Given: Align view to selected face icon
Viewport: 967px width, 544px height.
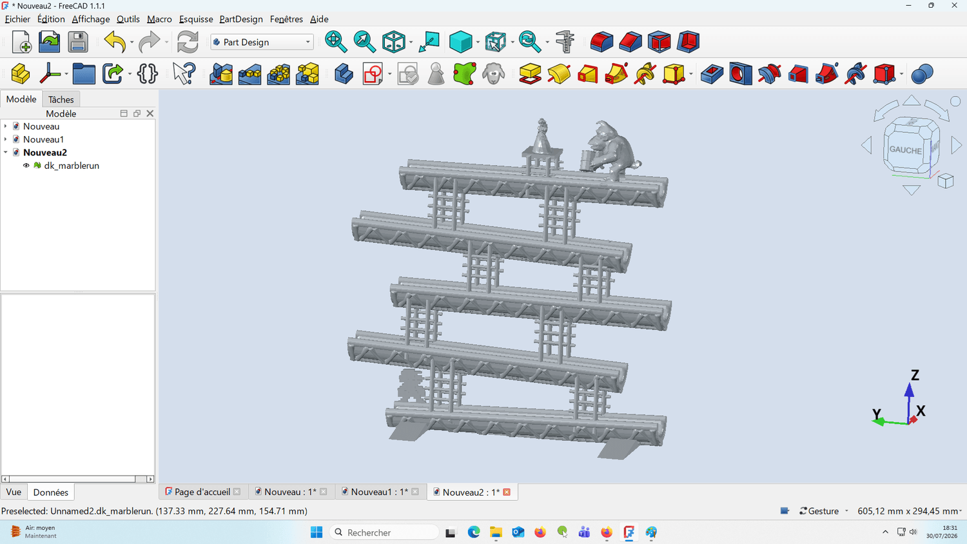Looking at the screenshot, I should coord(429,42).
